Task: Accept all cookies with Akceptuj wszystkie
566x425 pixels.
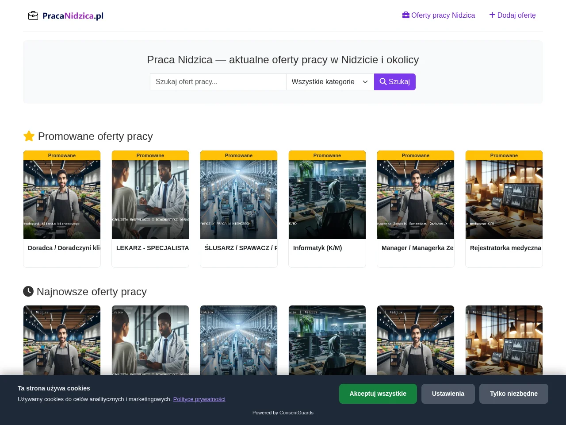Action: (378, 394)
